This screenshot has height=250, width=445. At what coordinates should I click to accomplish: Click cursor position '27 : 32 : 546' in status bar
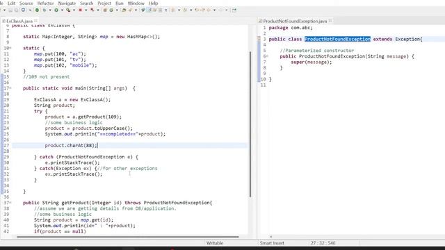coord(323,243)
